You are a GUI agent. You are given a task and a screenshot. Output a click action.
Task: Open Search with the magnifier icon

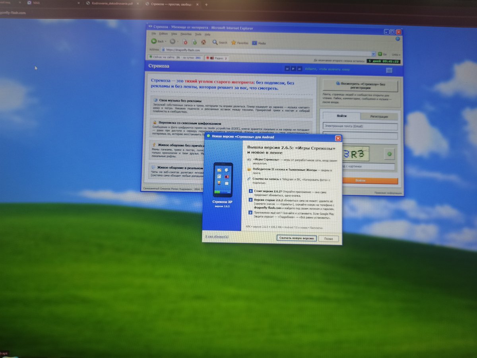[215, 43]
